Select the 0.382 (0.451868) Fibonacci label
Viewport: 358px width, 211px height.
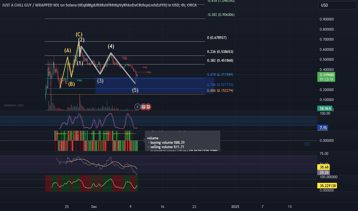coord(220,61)
